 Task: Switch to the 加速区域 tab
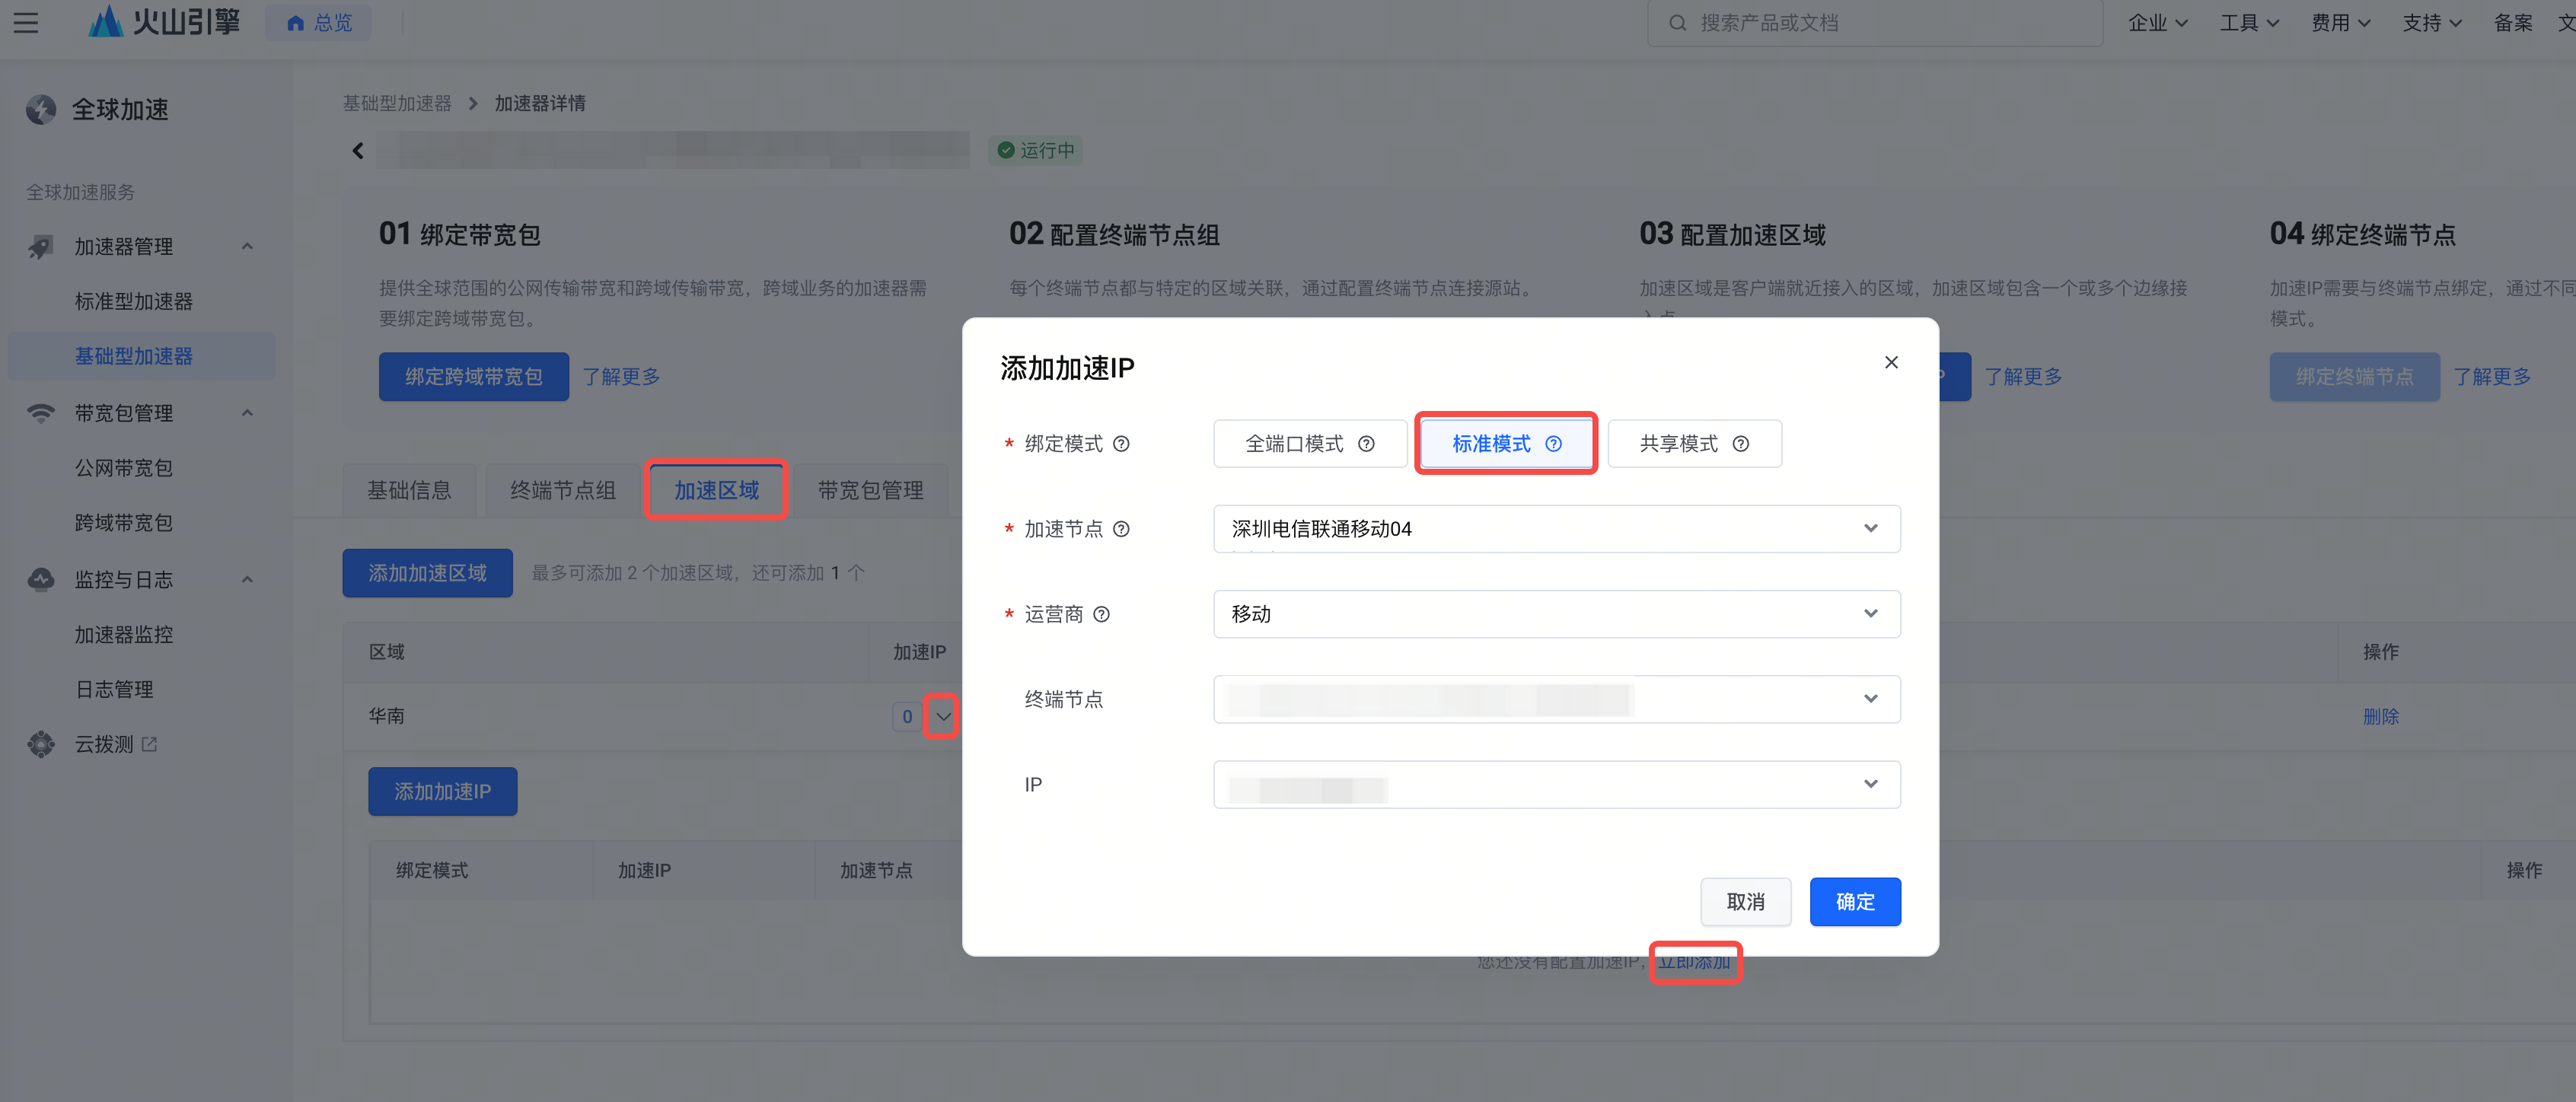click(716, 490)
